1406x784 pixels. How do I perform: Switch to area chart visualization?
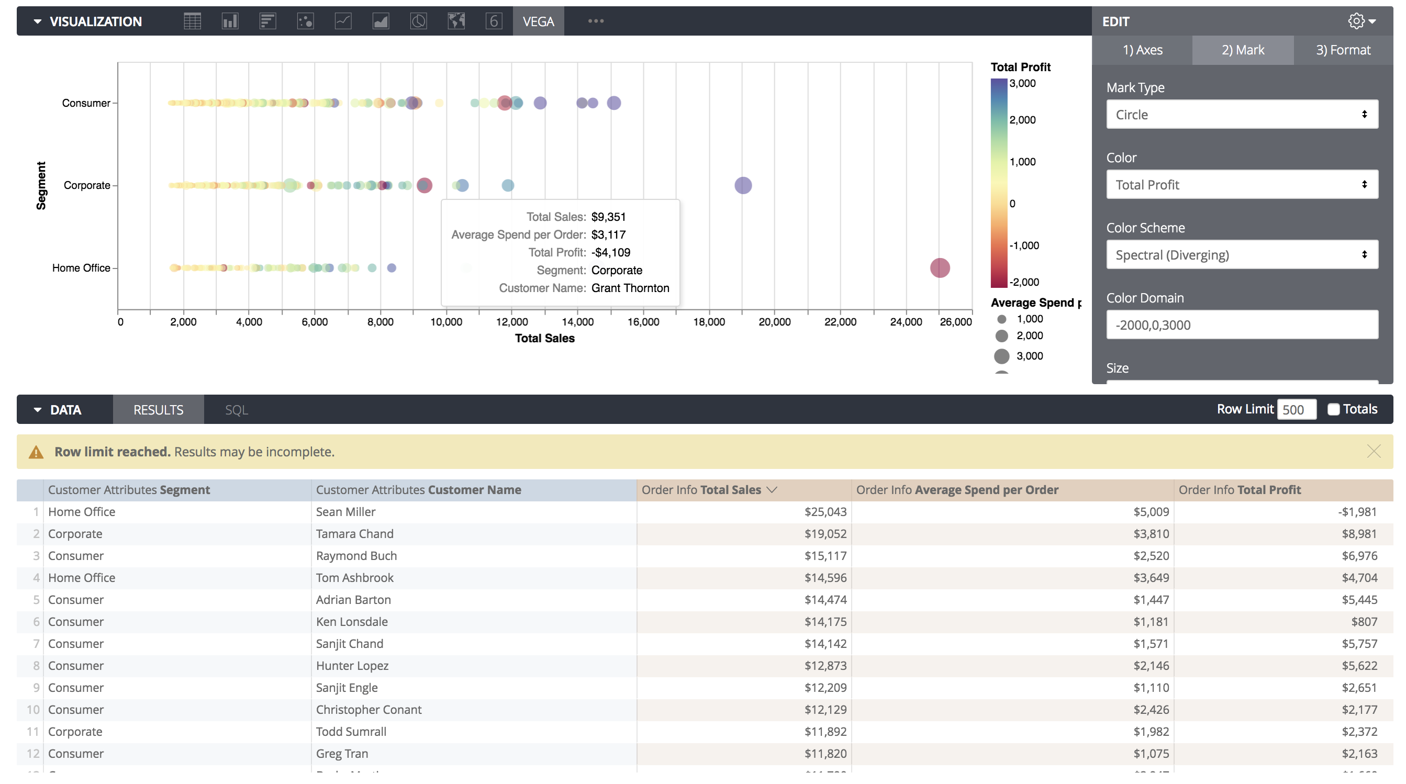coord(381,21)
